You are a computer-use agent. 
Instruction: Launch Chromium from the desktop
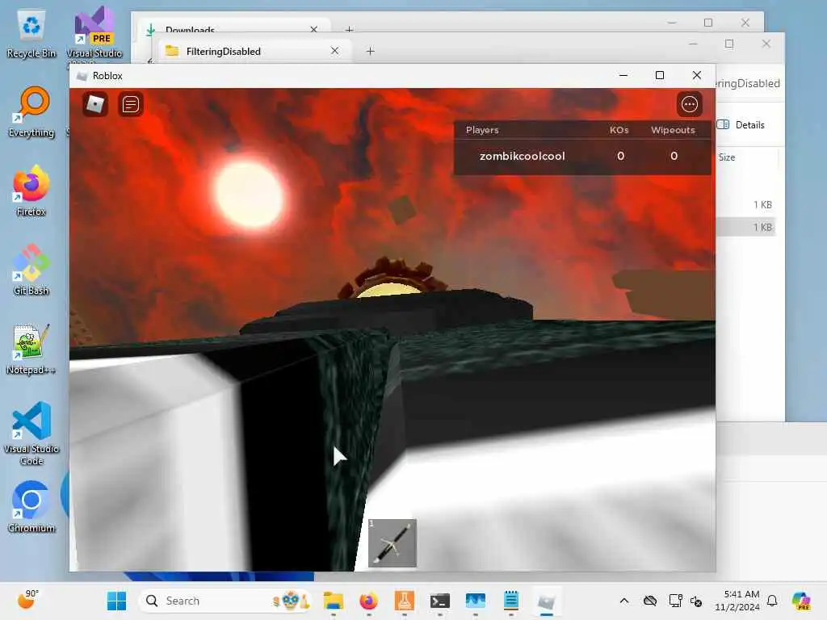tap(31, 507)
